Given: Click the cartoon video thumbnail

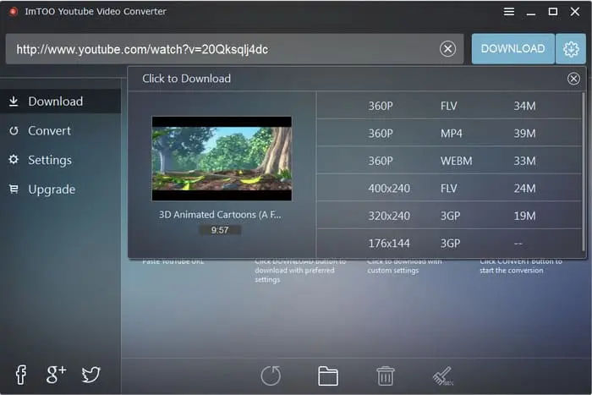Looking at the screenshot, I should pyautogui.click(x=222, y=158).
